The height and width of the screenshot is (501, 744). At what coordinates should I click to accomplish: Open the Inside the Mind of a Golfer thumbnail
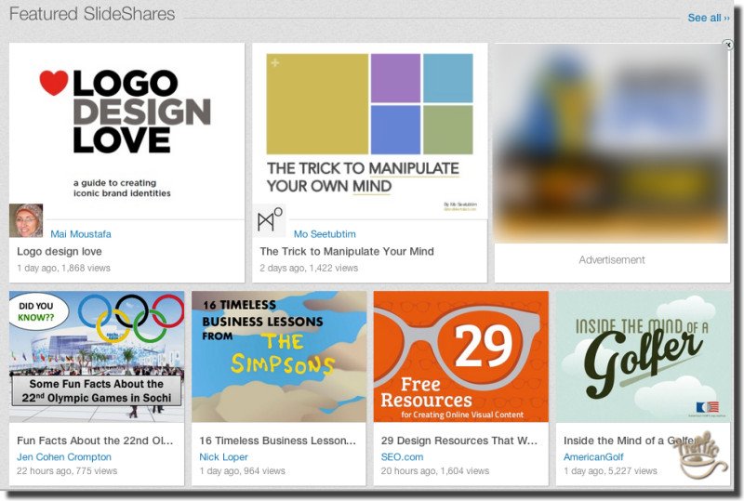pos(644,356)
